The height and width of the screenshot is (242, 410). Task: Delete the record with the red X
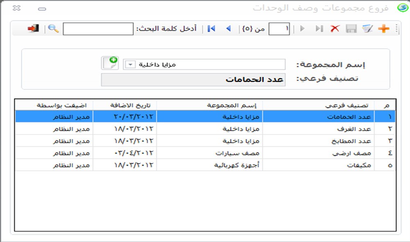[x=335, y=29]
